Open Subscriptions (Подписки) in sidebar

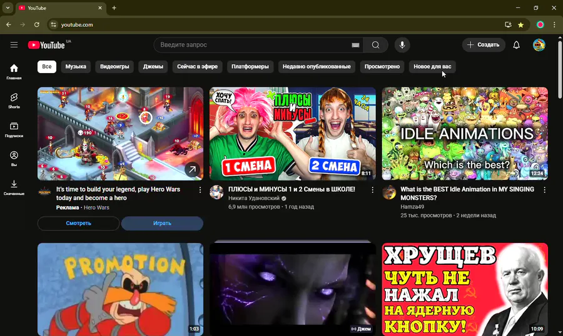tap(14, 130)
